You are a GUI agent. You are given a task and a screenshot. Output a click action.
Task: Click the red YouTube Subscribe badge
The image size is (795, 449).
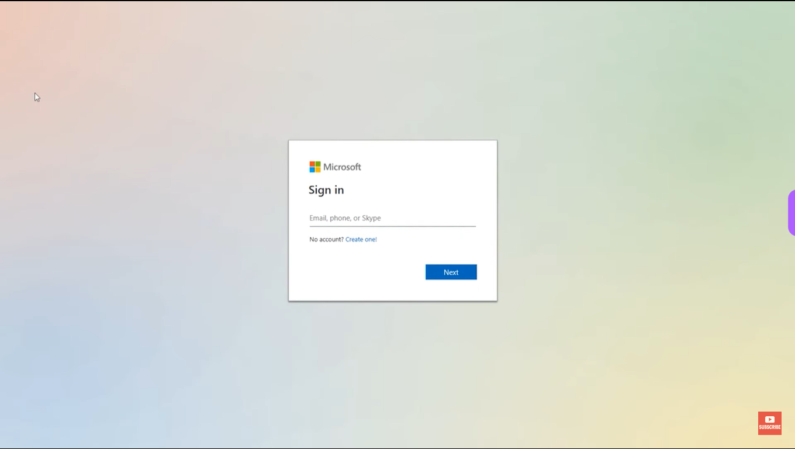[x=769, y=423]
